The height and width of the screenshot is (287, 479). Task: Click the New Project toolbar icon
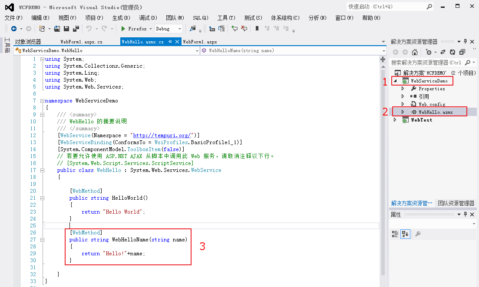pyautogui.click(x=42, y=29)
